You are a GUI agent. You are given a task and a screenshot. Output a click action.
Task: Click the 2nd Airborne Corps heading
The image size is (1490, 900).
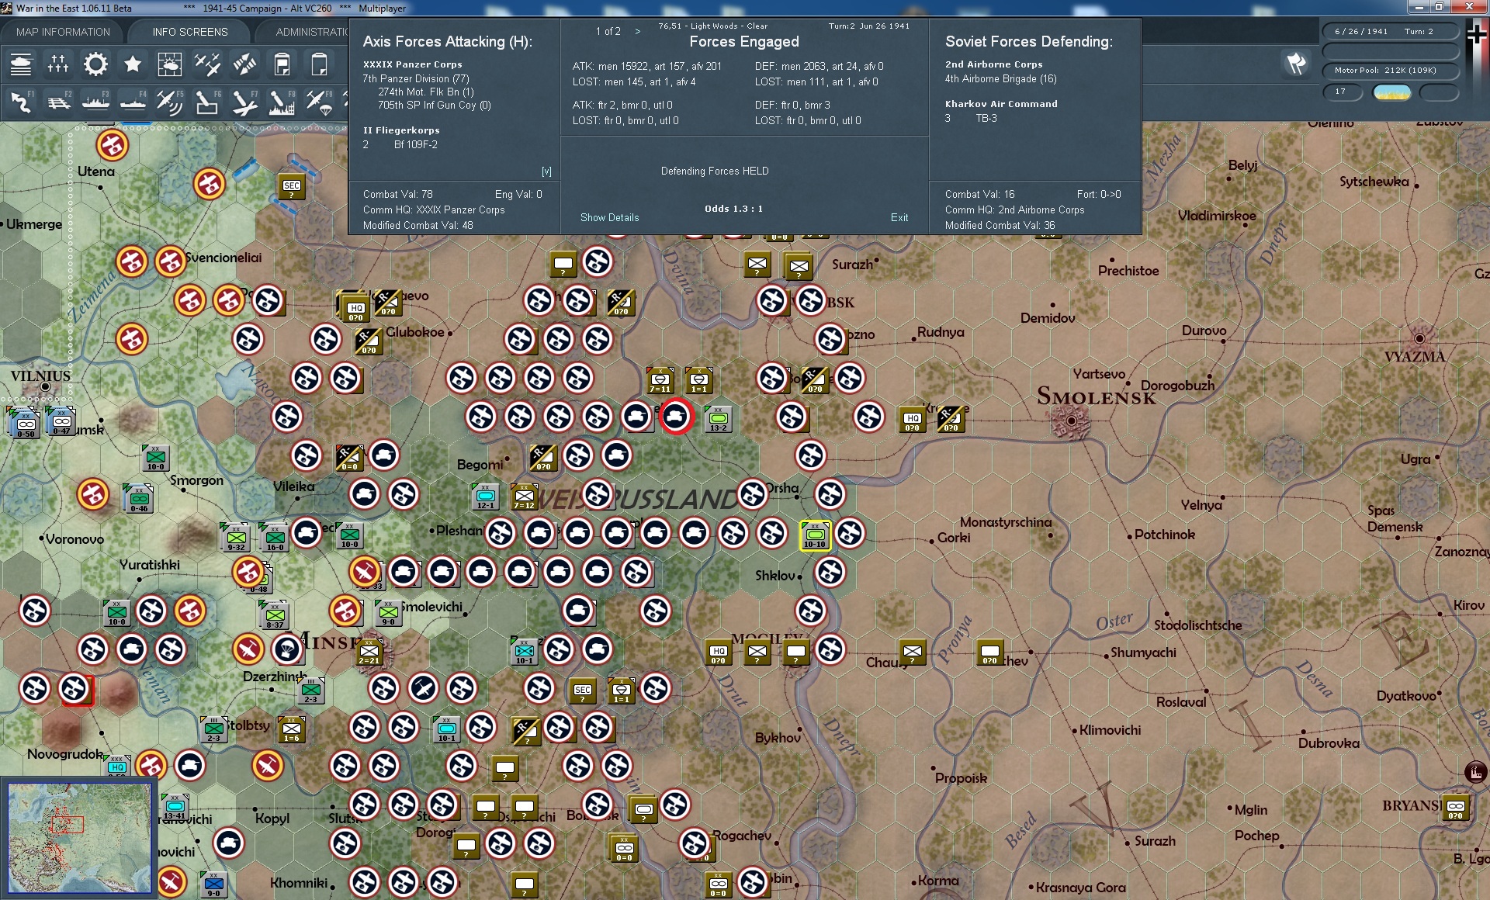pyautogui.click(x=993, y=64)
